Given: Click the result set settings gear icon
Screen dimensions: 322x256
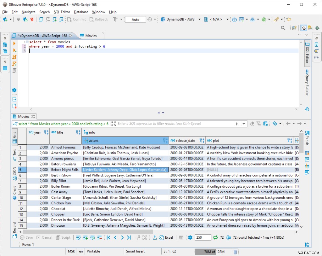Looking at the screenshot, I should [x=190, y=237].
